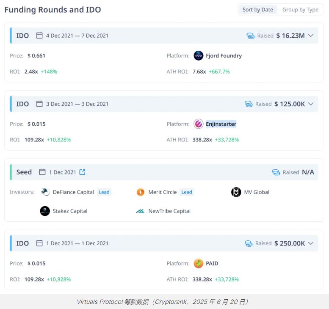
Task: Open the Seed round external link icon
Action: [83, 172]
